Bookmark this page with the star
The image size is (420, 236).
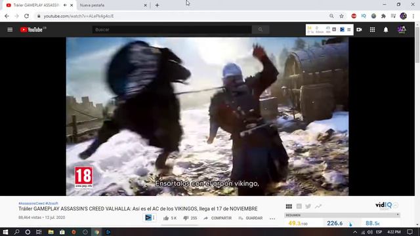tap(341, 16)
